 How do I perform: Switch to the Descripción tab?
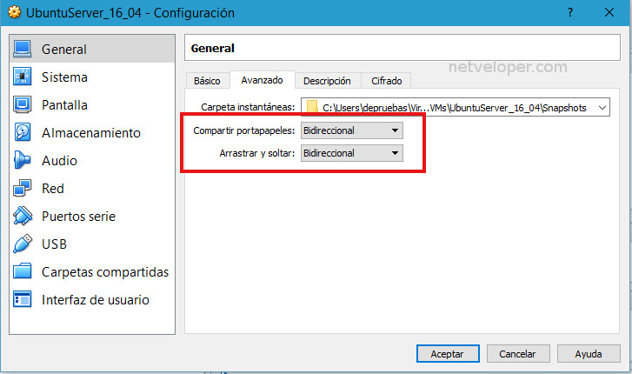[327, 81]
